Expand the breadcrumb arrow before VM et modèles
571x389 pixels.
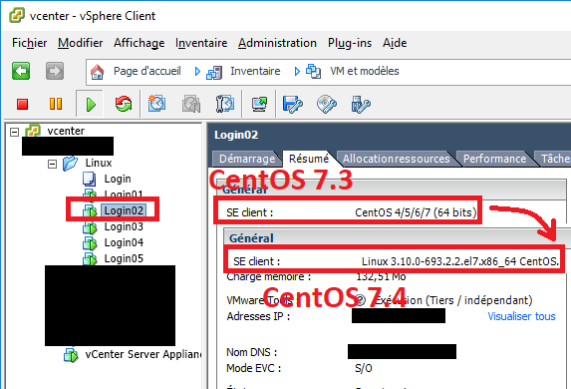(297, 71)
